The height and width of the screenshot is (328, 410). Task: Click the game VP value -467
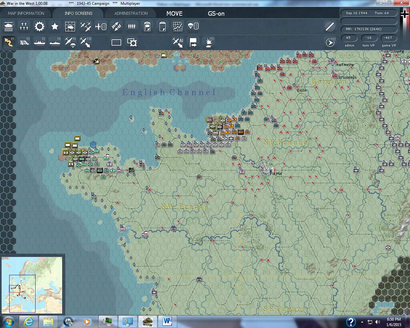click(x=388, y=38)
